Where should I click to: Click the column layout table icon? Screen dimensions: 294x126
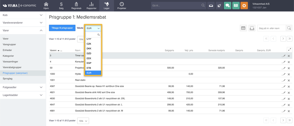[x=243, y=28]
